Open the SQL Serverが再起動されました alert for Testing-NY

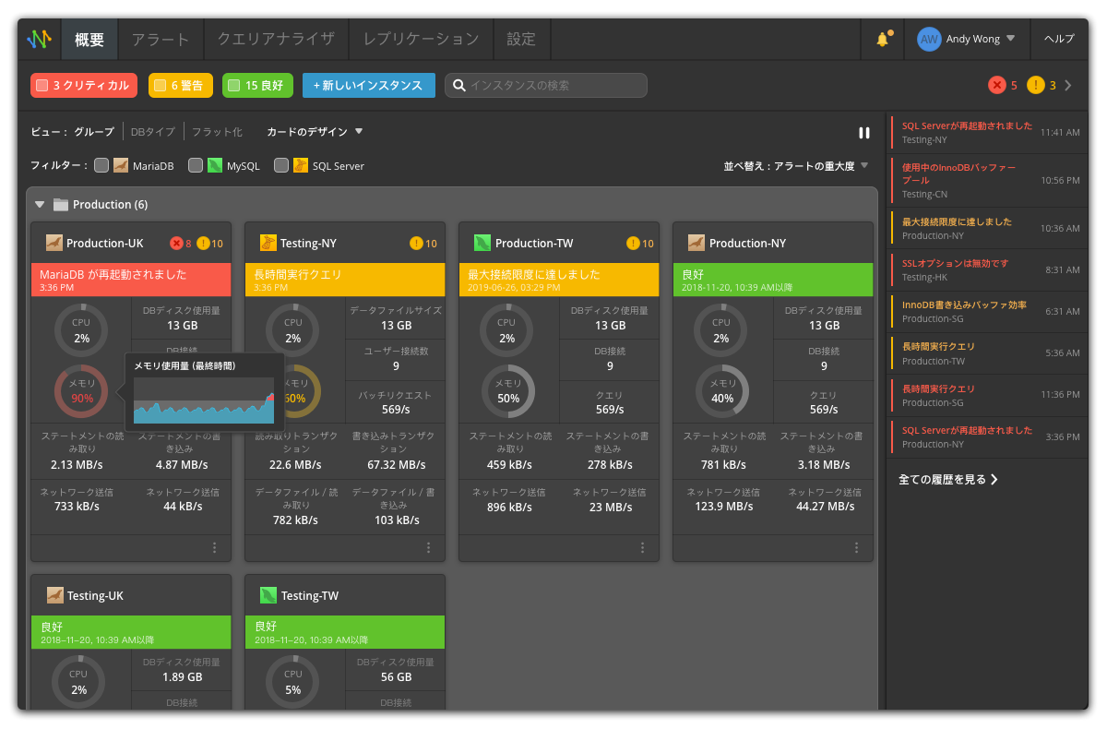click(985, 132)
